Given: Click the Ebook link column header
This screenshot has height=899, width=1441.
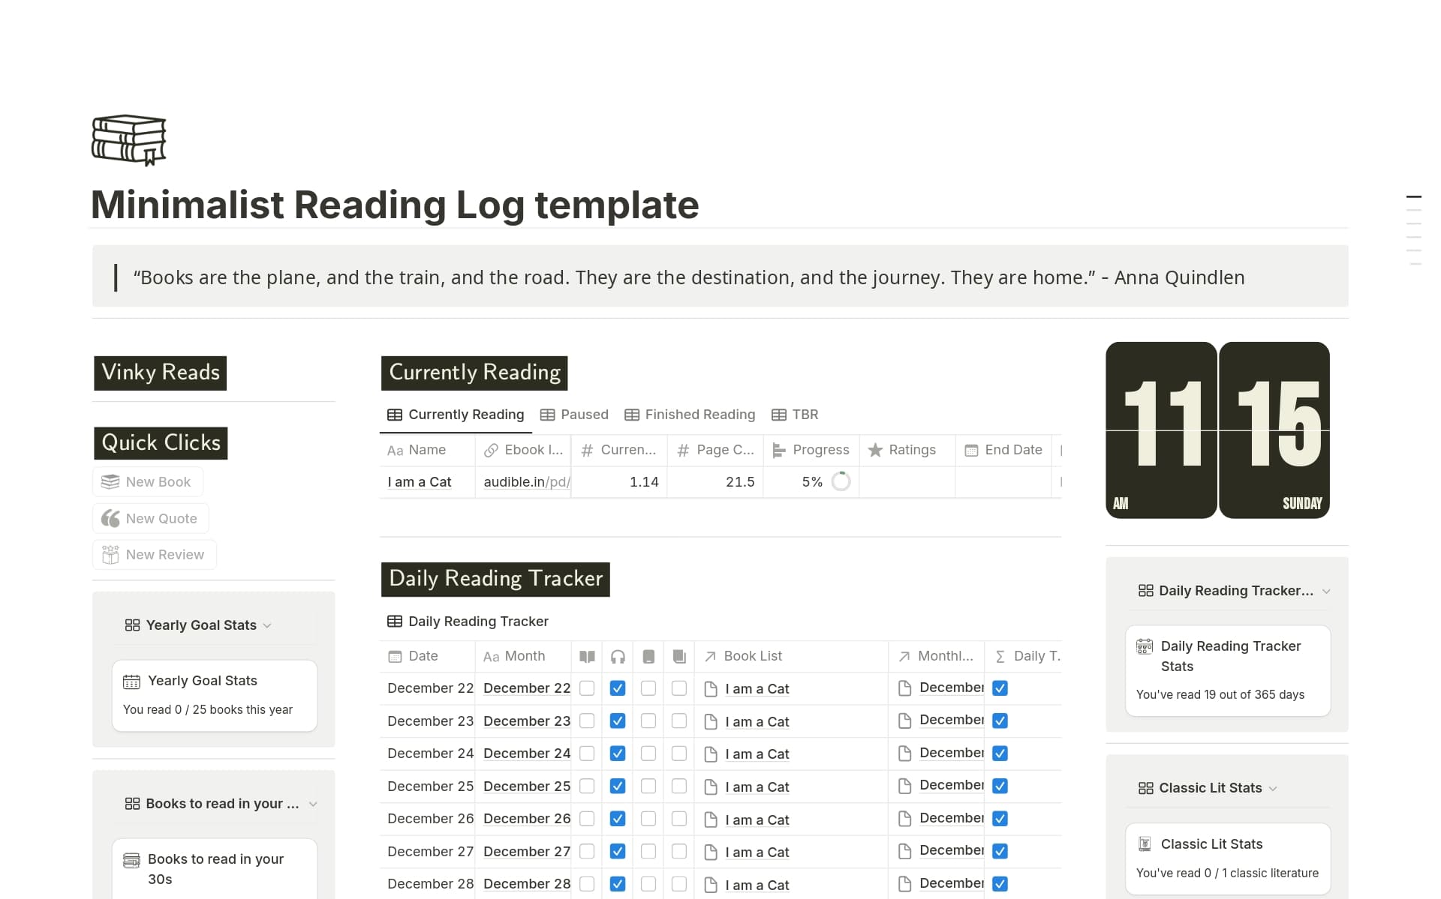Looking at the screenshot, I should tap(523, 450).
